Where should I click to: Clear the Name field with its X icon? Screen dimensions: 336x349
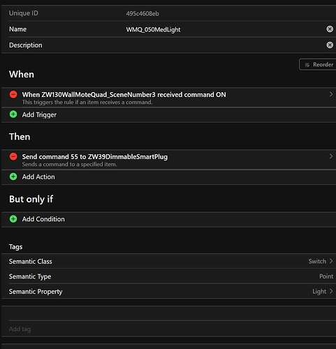tap(330, 29)
